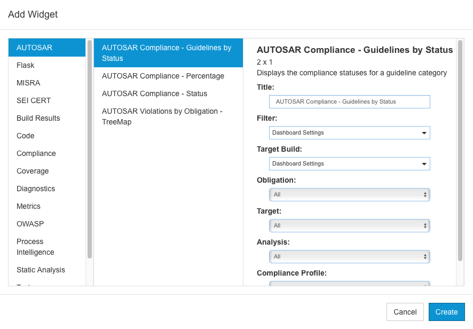Screen dimensions: 473x329
Task: Select AUTOSAR Compliance - Guidelines by Status widget
Action: [168, 53]
